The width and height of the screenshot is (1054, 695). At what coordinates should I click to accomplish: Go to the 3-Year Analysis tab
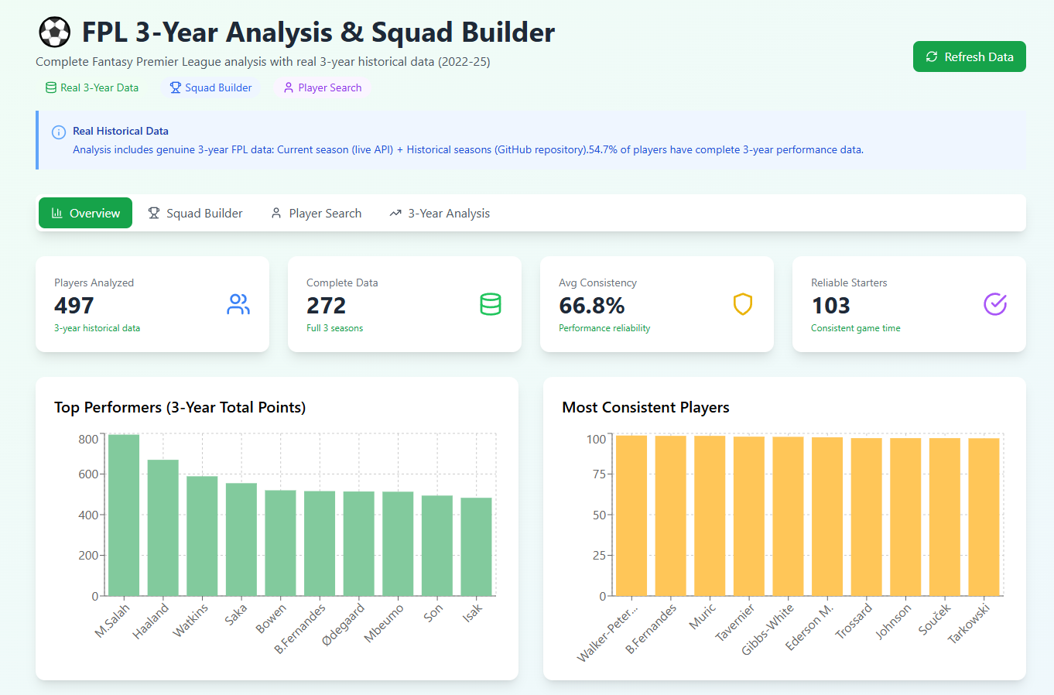point(440,213)
